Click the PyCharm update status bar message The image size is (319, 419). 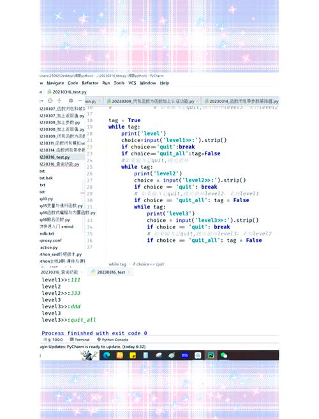pyautogui.click(x=93, y=347)
